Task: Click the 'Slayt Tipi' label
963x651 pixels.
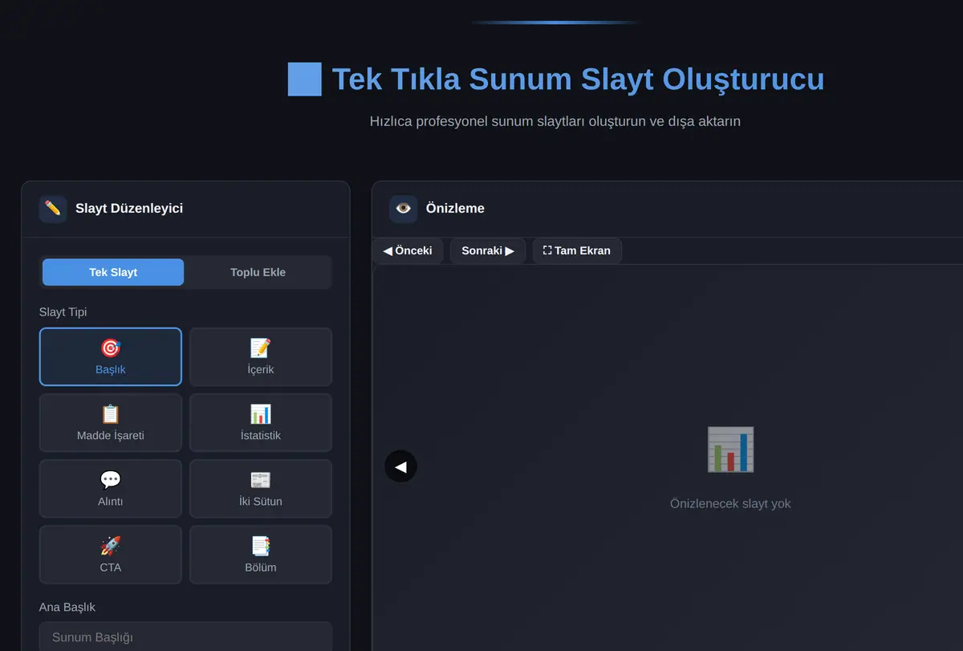Action: (63, 311)
